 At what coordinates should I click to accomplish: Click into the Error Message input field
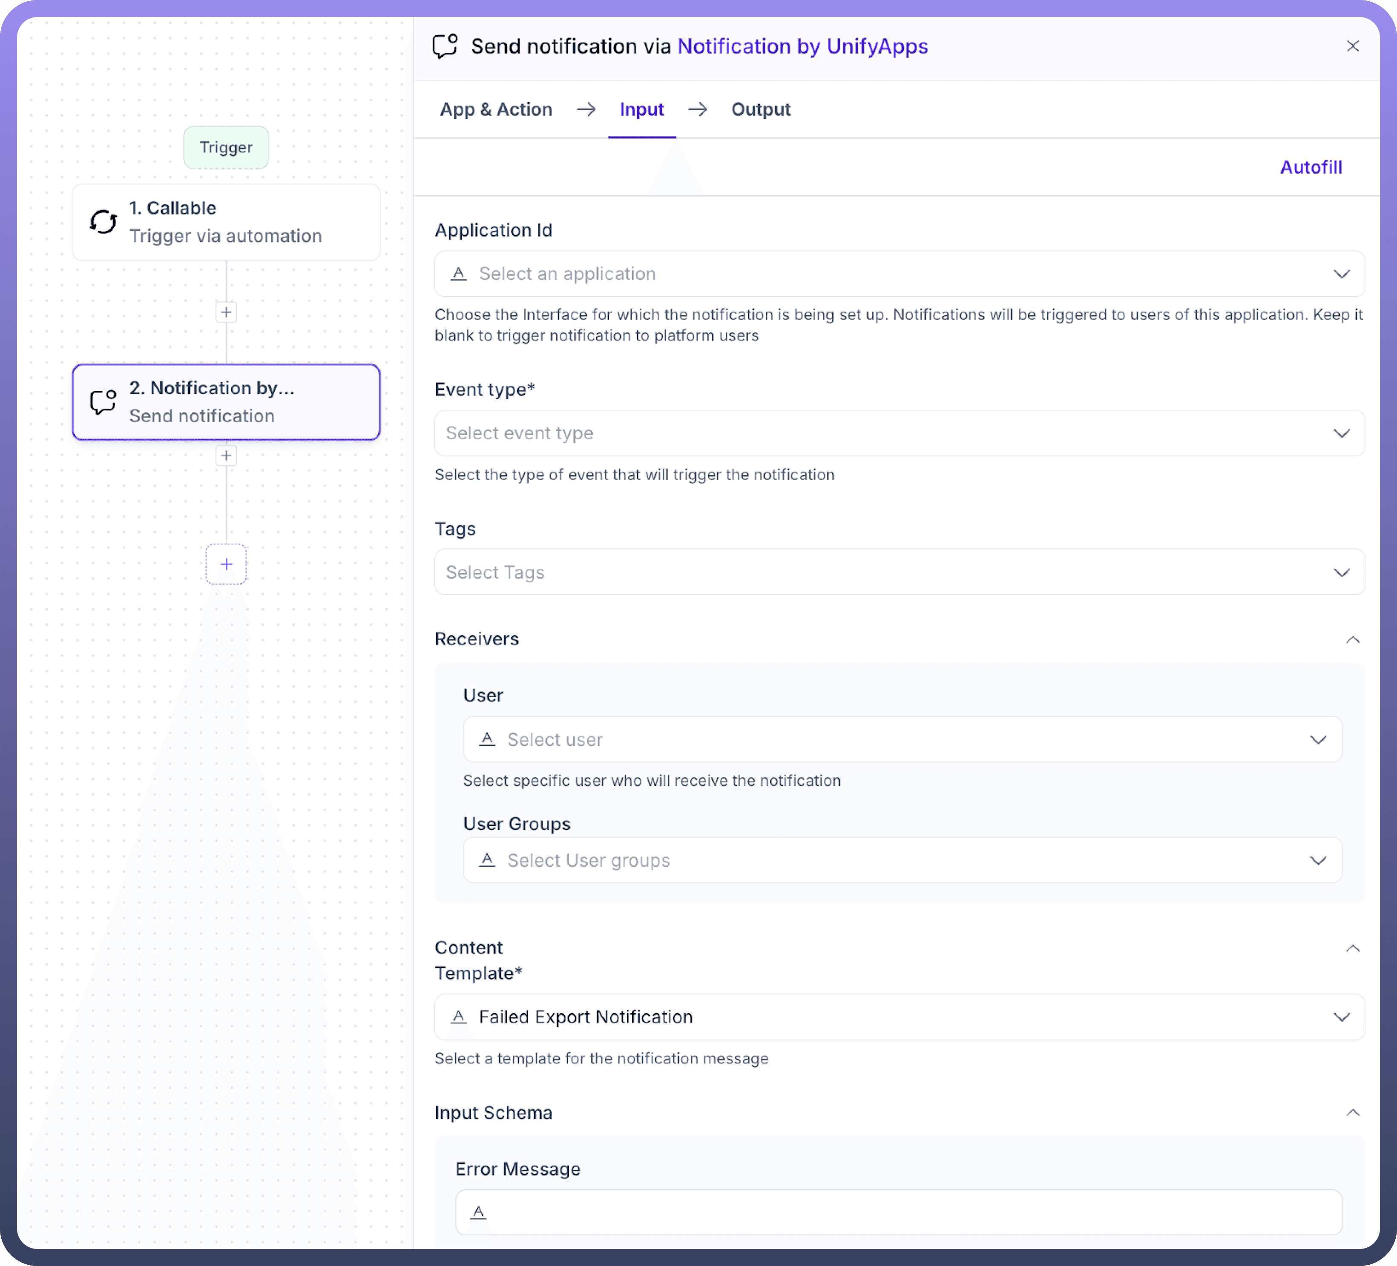908,1213
